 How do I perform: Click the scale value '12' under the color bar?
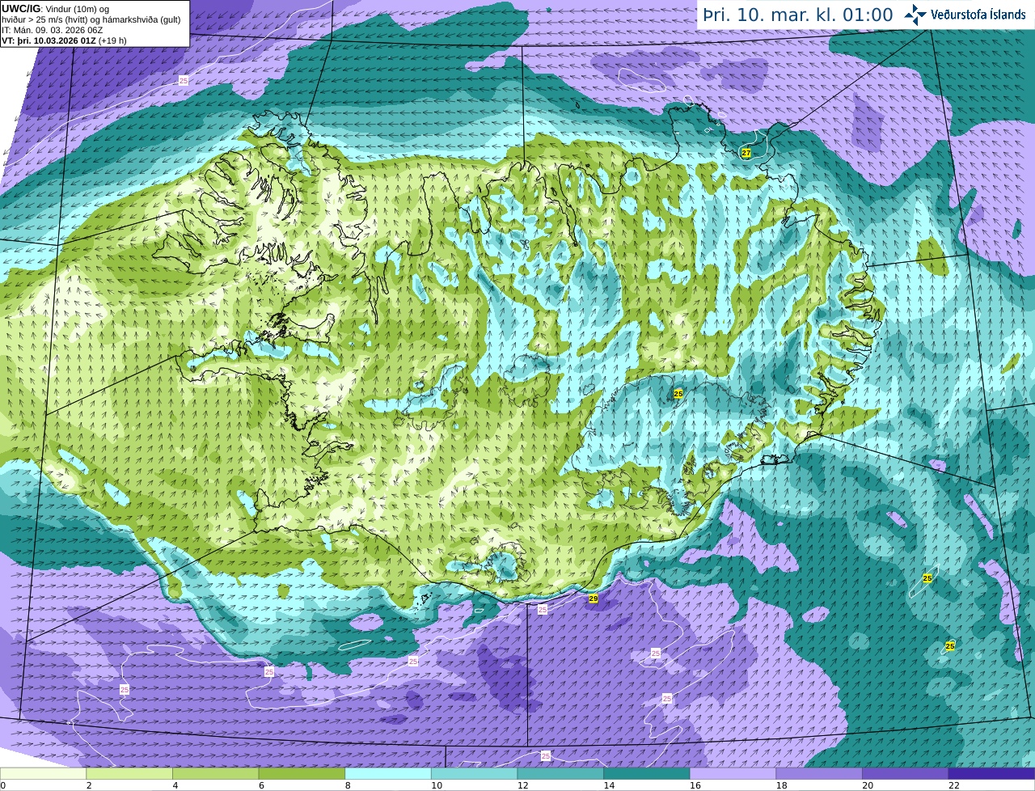(x=523, y=785)
